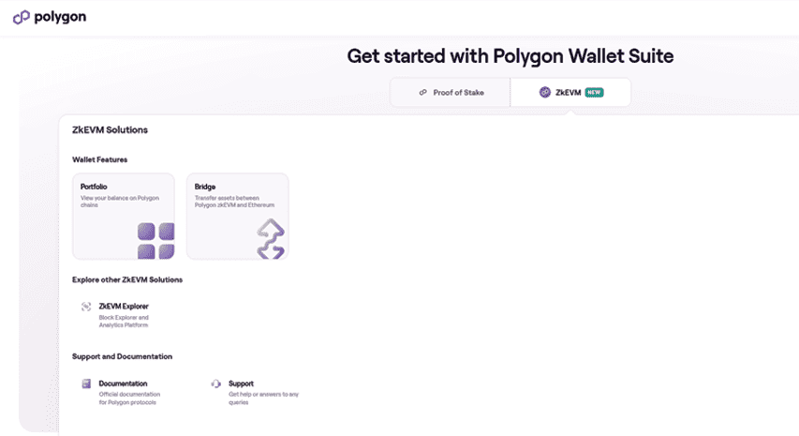This screenshot has height=436, width=799.
Task: Click the Bridge arrows graphic
Action: point(271,239)
